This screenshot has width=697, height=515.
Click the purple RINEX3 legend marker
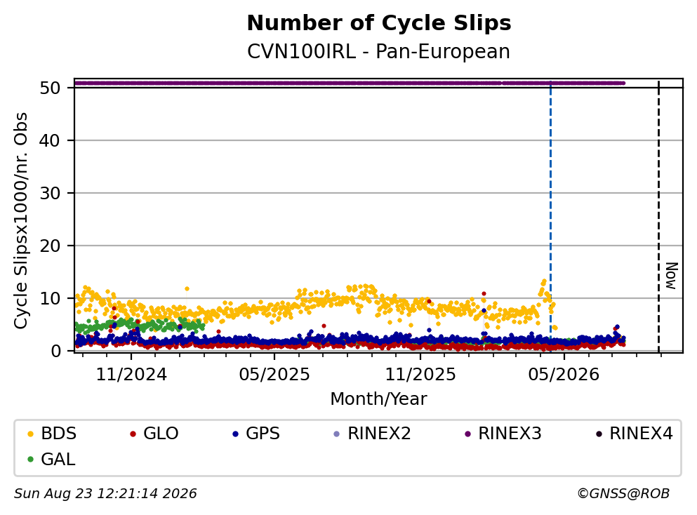coord(467,434)
